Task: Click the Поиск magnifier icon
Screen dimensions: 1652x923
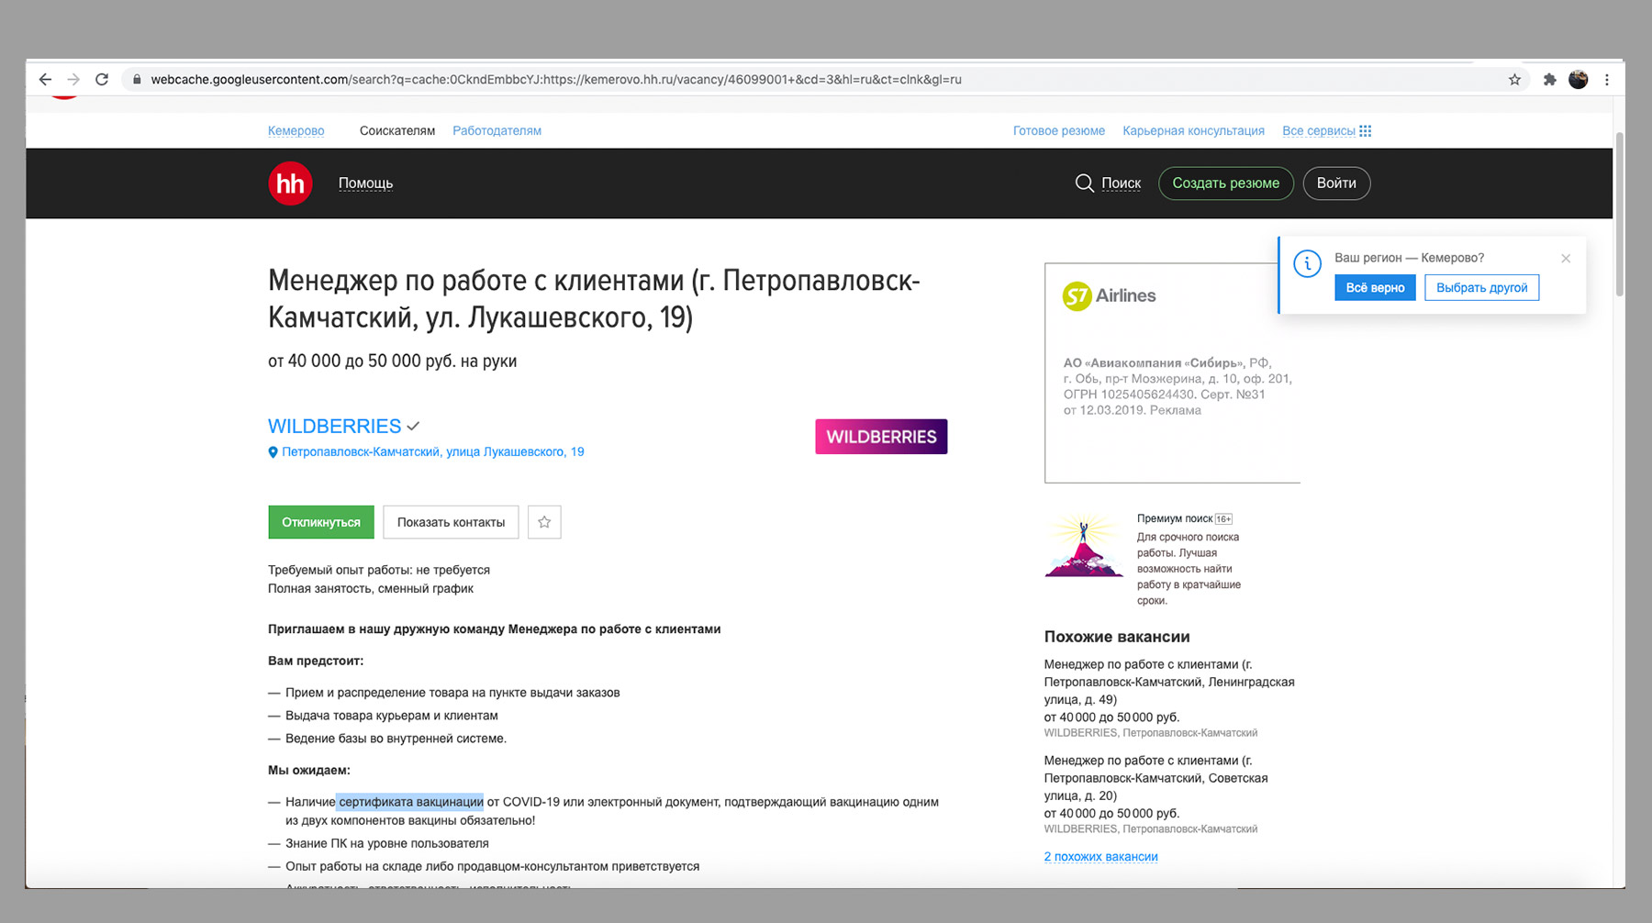Action: click(1084, 183)
